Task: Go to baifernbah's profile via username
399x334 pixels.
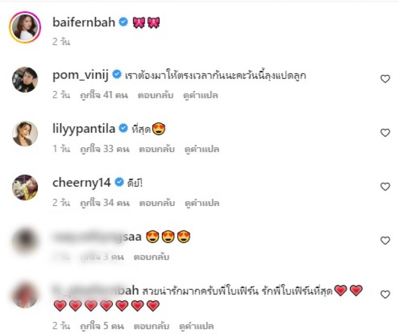Action: click(84, 22)
